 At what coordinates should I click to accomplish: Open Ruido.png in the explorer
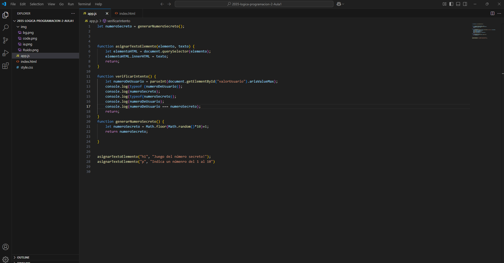coord(45,50)
